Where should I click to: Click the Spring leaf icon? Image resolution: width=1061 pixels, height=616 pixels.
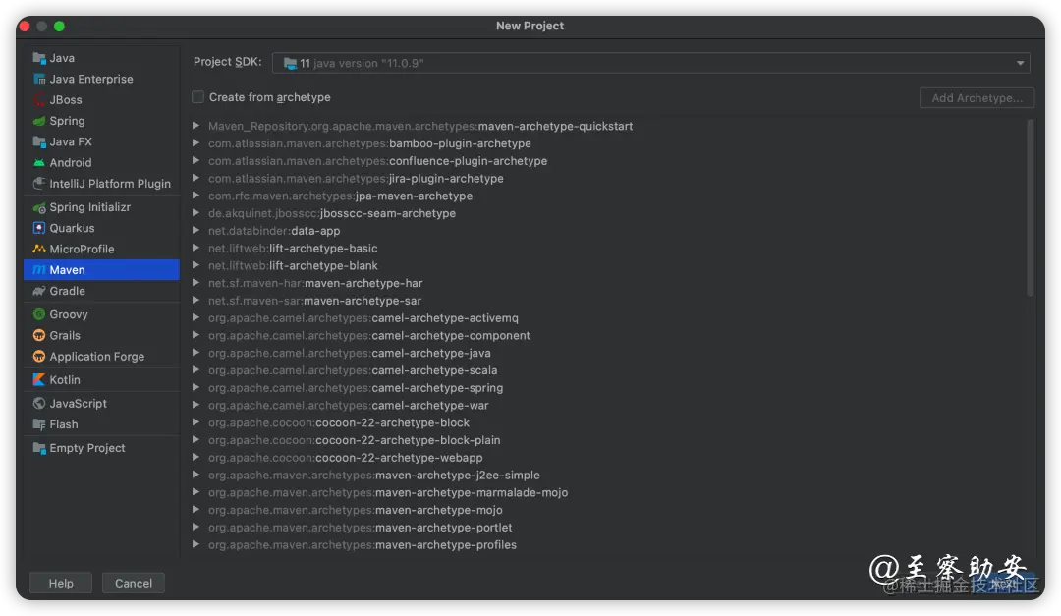tap(39, 121)
